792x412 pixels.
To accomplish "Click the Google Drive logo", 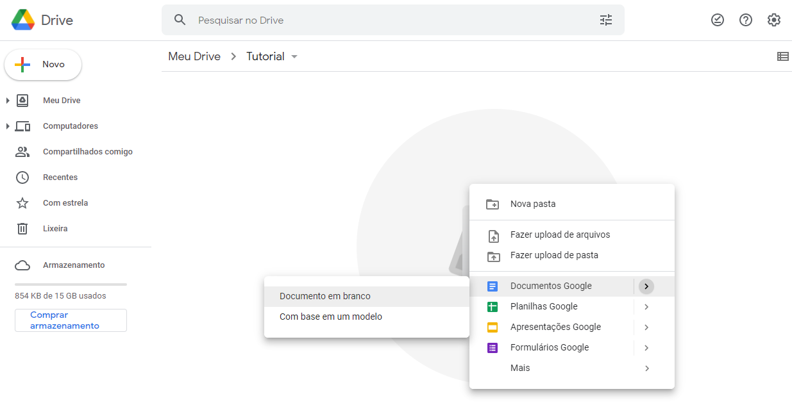I will point(23,20).
